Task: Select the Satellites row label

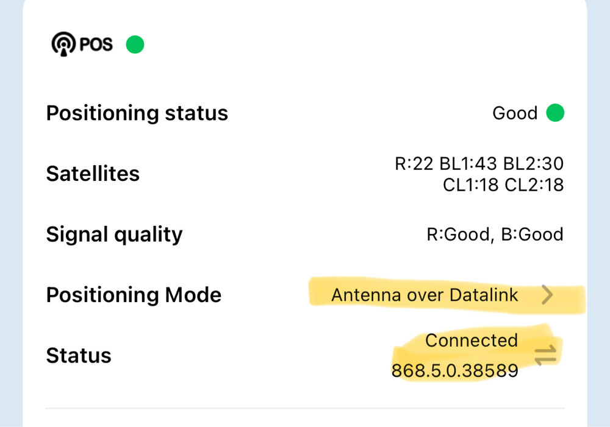Action: click(x=93, y=174)
